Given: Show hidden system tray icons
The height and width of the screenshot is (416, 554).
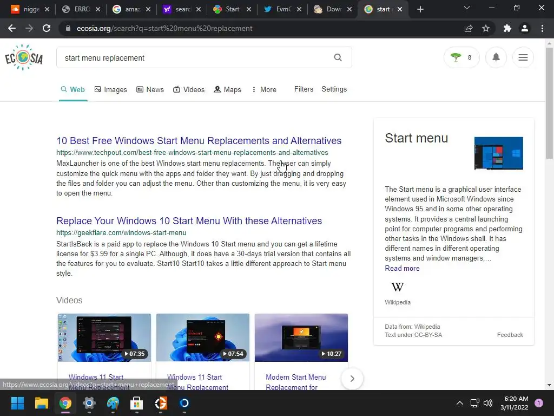Looking at the screenshot, I should click(460, 403).
